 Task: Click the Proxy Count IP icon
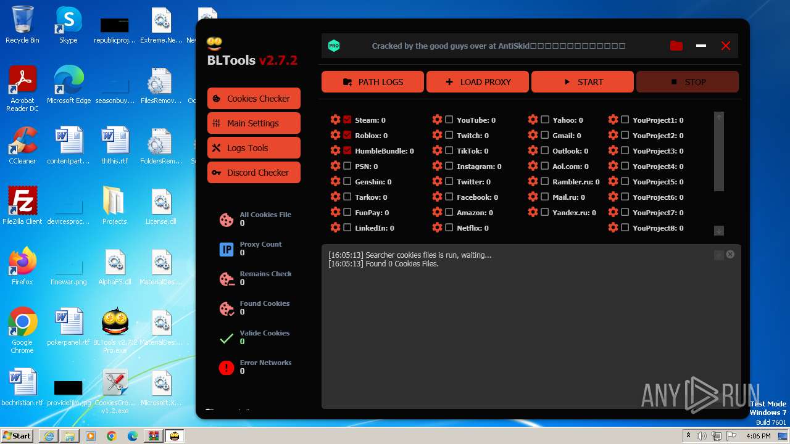(227, 249)
